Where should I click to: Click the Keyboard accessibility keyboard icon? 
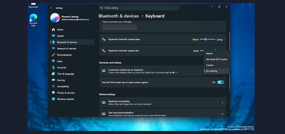104,102
